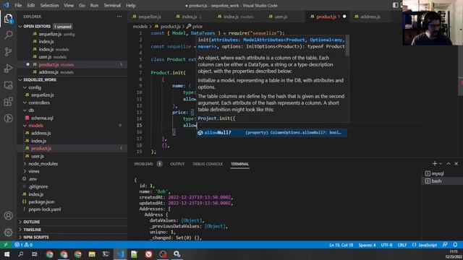Screen dimensions: 463x260
Task: Accept the allowNull autocomplete suggestion
Action: click(x=272, y=133)
